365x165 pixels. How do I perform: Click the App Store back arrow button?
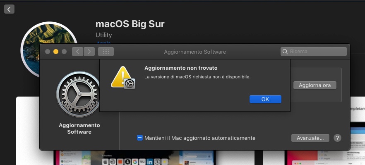(x=9, y=9)
